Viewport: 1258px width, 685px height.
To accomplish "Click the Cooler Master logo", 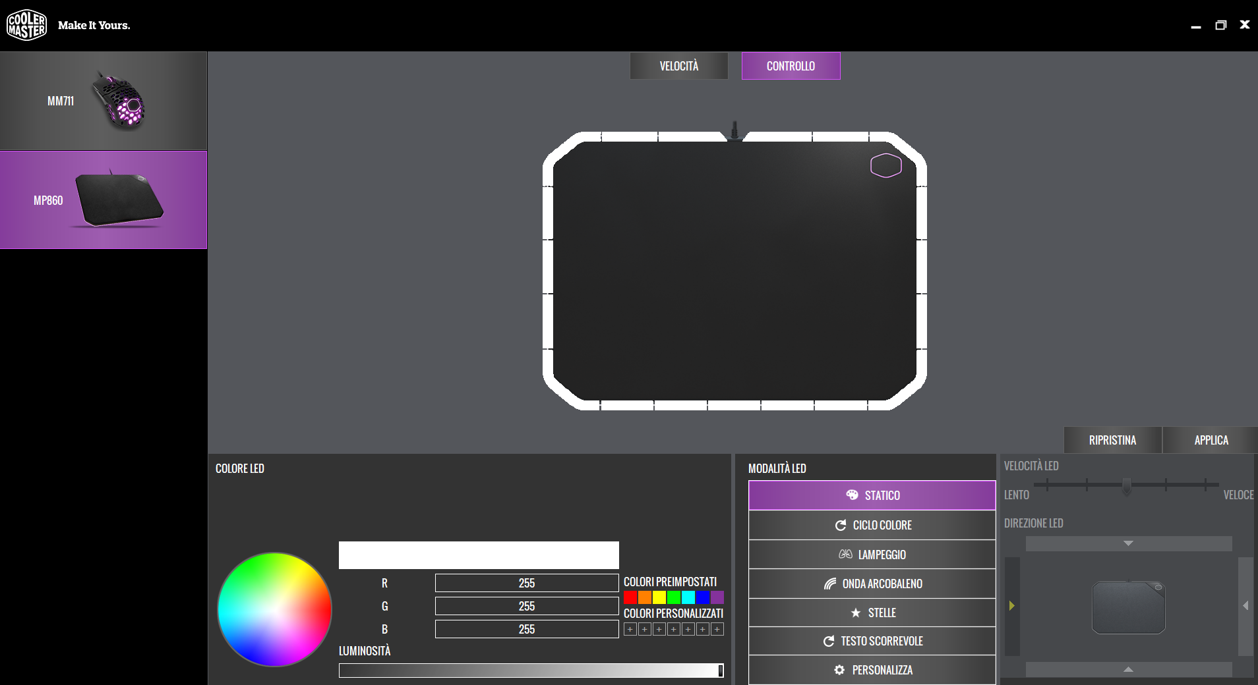I will [26, 25].
